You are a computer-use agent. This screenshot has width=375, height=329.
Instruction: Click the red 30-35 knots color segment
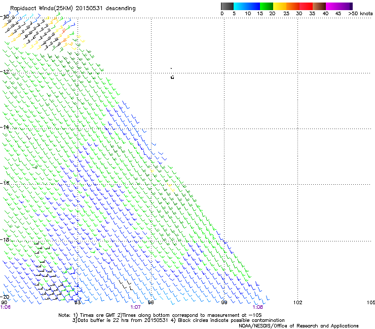pyautogui.click(x=306, y=6)
